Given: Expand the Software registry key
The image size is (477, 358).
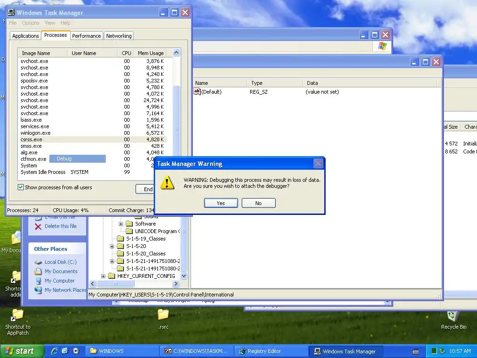Looking at the screenshot, I should click(x=121, y=224).
